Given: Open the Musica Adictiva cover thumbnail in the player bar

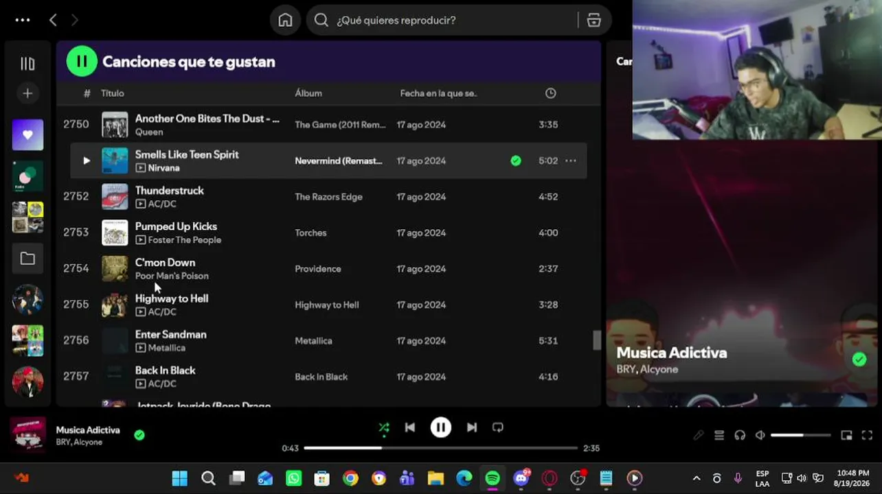Looking at the screenshot, I should tap(28, 435).
